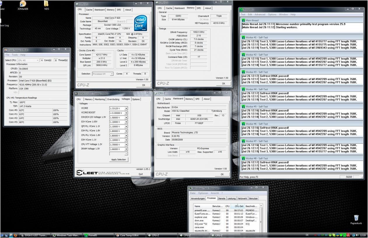The height and width of the screenshot is (238, 368).
Task: Activate Core Temp 0.99.4 taskbar button
Action: pos(129,235)
